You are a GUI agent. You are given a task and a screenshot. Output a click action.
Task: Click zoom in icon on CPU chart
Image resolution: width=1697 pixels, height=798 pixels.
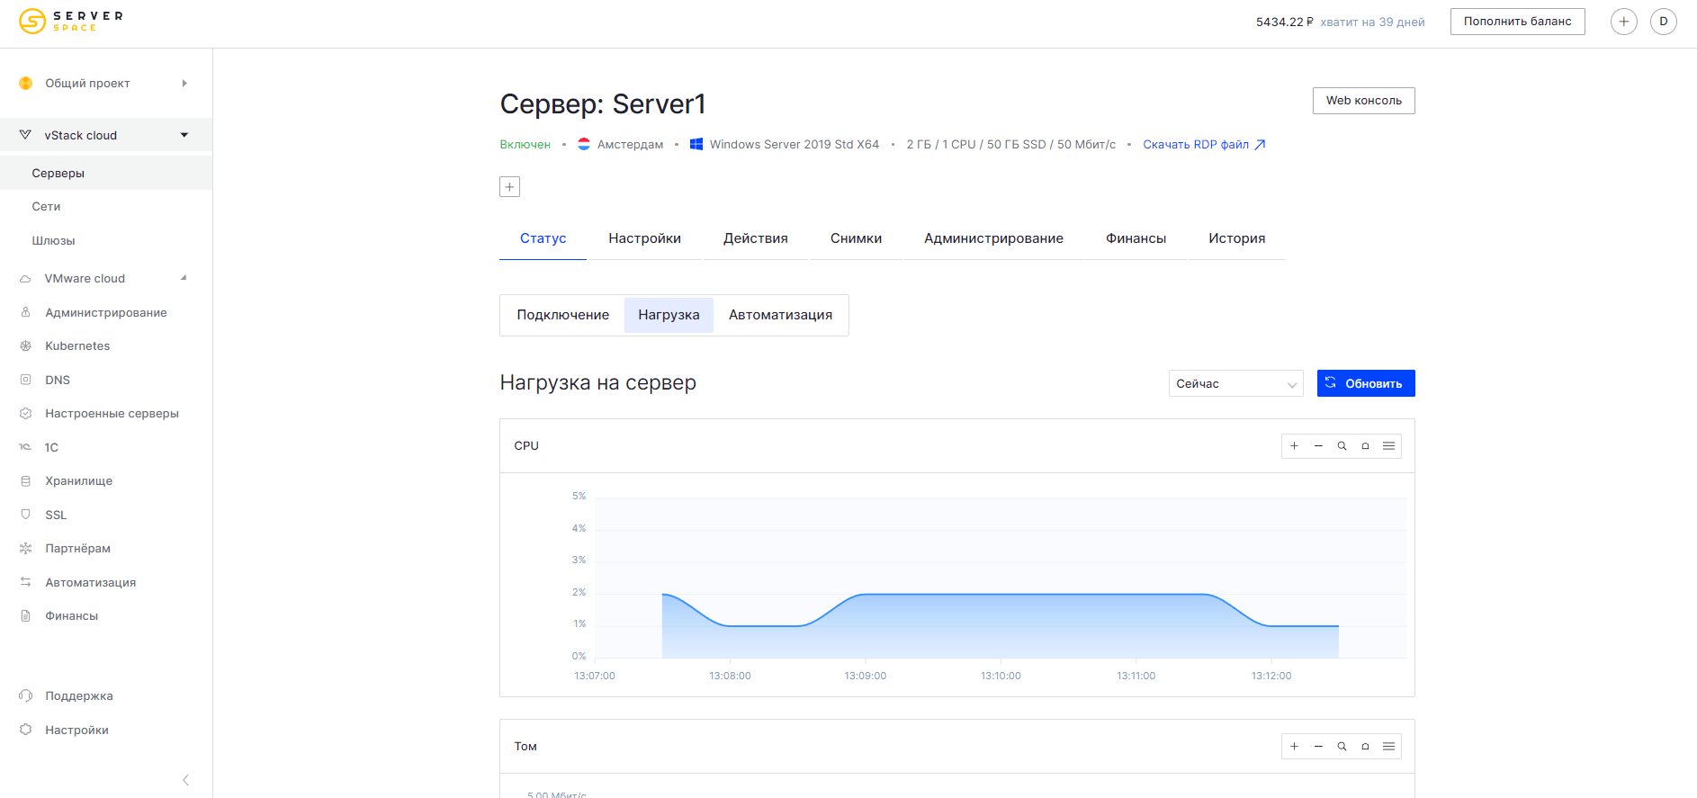pos(1294,446)
